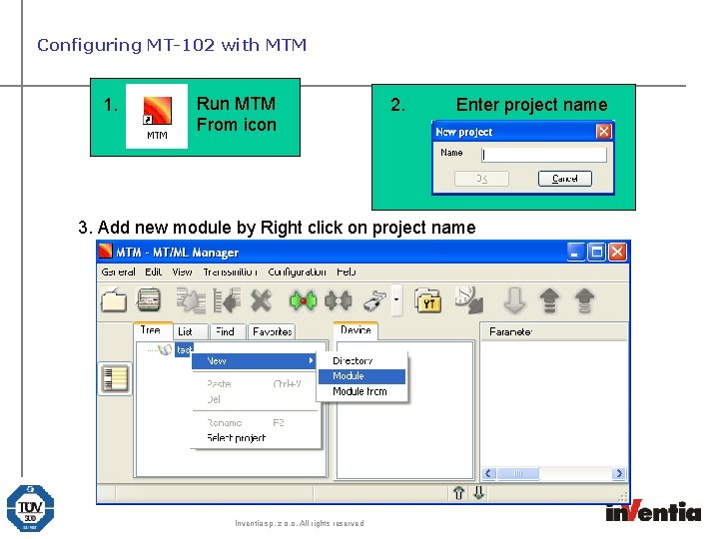Open dropdown arrow beside the plug icon
The image size is (719, 539).
(x=396, y=300)
